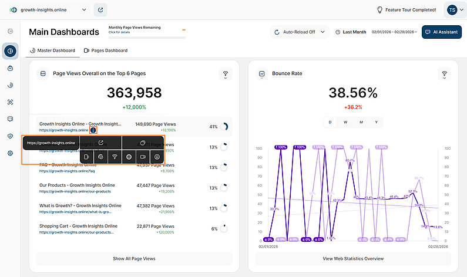467x277 pixels.
Task: Click the copy URL icon in the popup
Action: (x=143, y=143)
